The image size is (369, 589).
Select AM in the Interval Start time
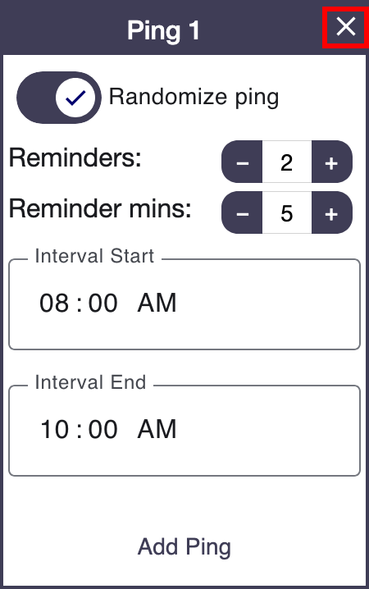157,304
